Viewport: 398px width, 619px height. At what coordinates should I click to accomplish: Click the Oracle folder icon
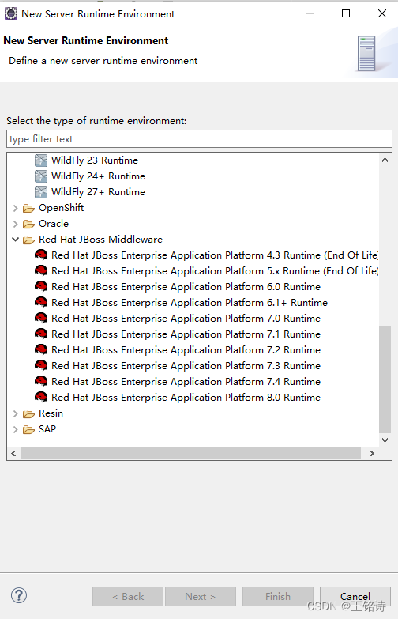pos(28,224)
